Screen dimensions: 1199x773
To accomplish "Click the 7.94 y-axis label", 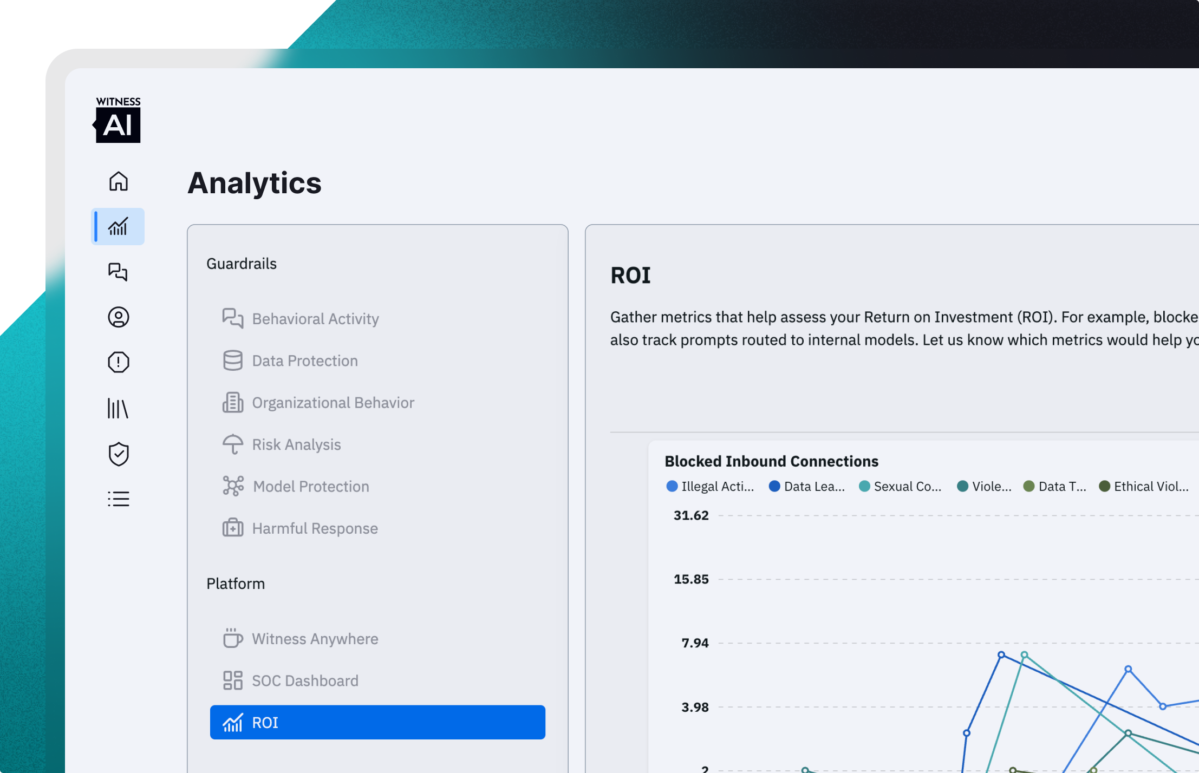I will click(x=695, y=643).
